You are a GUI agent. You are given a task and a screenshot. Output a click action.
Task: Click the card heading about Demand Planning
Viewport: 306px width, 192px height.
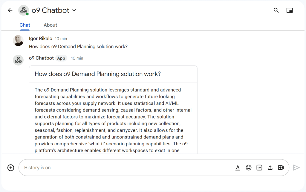[x=98, y=74]
